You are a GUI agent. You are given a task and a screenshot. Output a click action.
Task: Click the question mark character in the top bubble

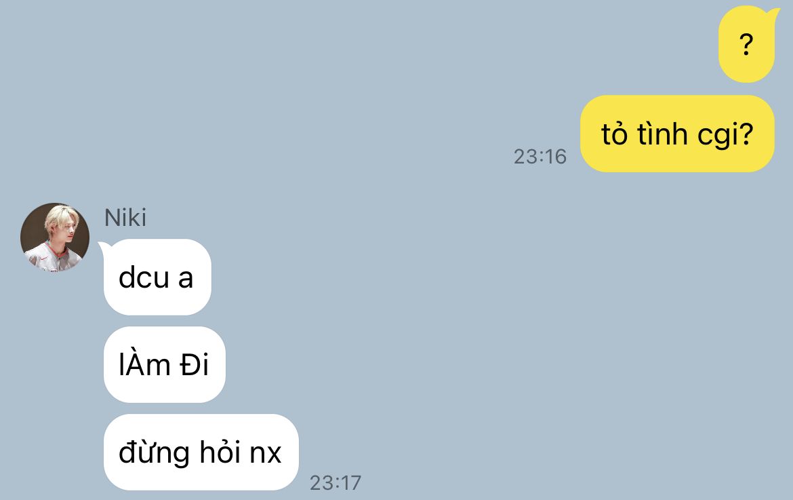tap(746, 45)
